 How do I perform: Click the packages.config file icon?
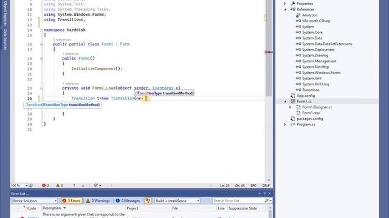(293, 119)
